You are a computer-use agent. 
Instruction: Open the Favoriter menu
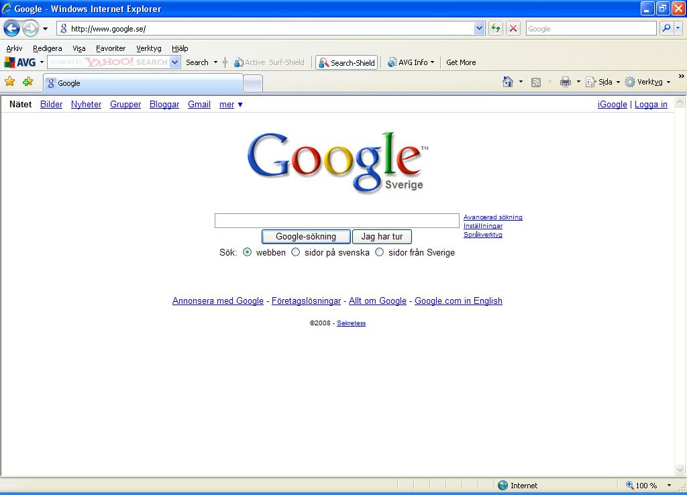(111, 48)
